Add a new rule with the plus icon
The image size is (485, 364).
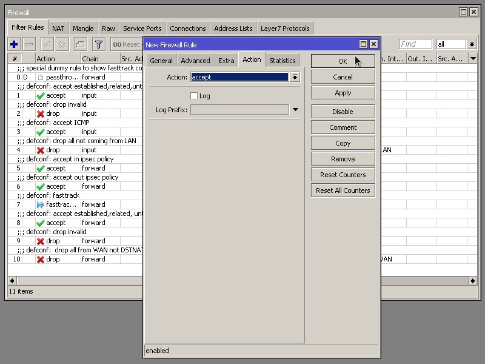click(14, 44)
